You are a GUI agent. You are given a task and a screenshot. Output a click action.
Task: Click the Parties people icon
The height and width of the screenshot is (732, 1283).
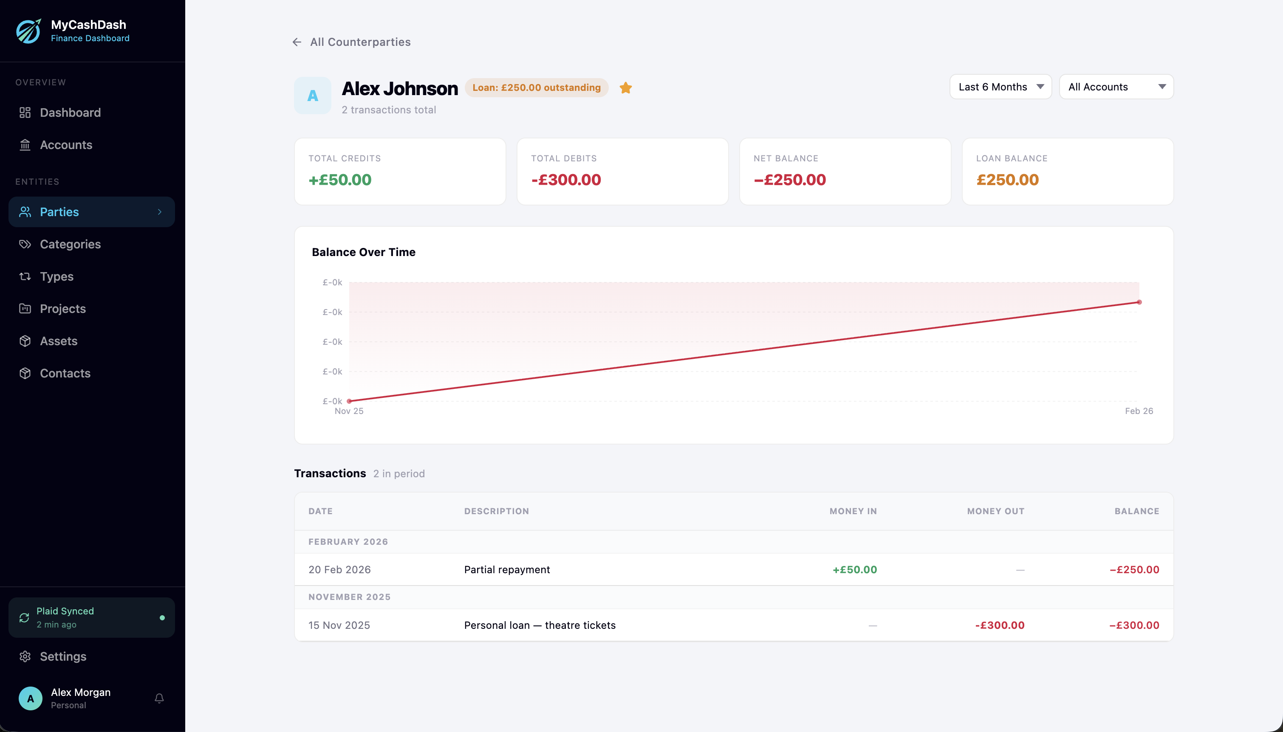25,211
